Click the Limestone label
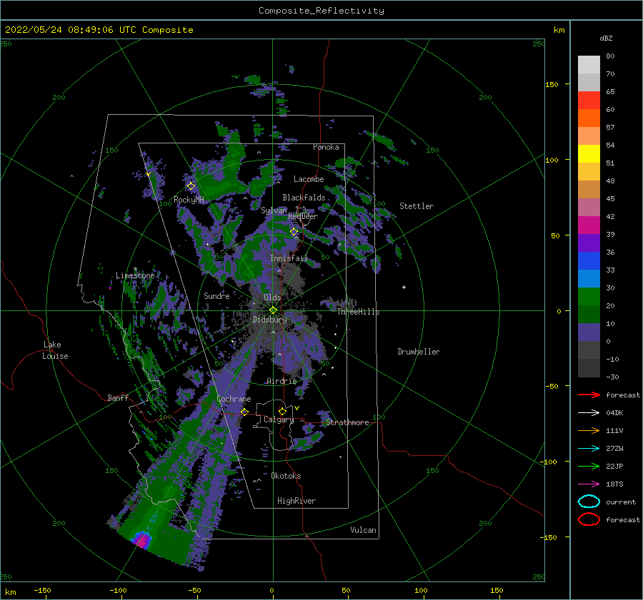 (135, 275)
